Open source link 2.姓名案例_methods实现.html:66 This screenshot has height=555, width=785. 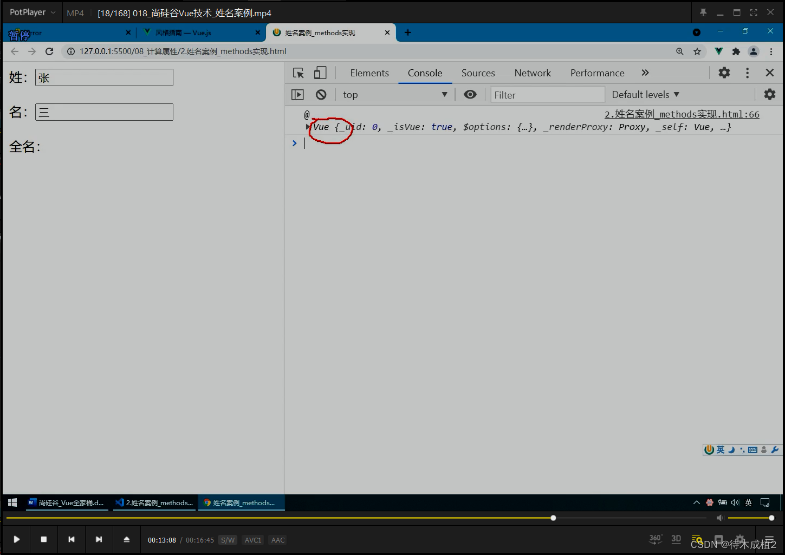(x=682, y=114)
